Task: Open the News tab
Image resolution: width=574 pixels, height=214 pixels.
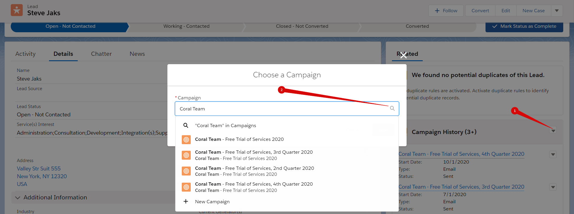Action: click(x=137, y=54)
